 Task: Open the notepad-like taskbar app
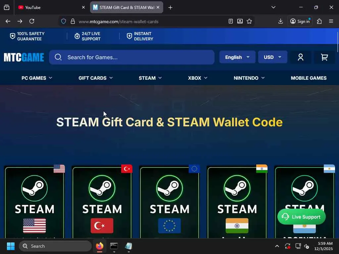128,246
